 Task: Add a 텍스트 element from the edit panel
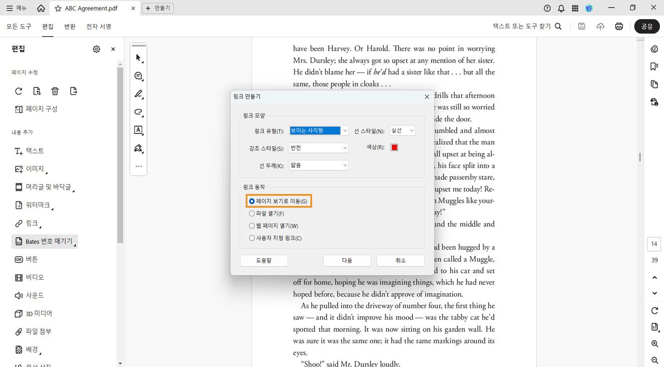(29, 151)
